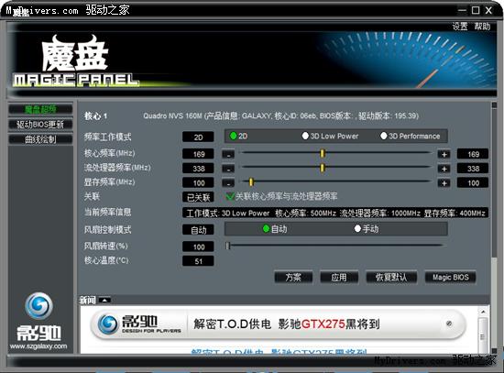504x373 pixels.
Task: Open the 曲线绘制 sidebar tab
Action: pyautogui.click(x=40, y=139)
